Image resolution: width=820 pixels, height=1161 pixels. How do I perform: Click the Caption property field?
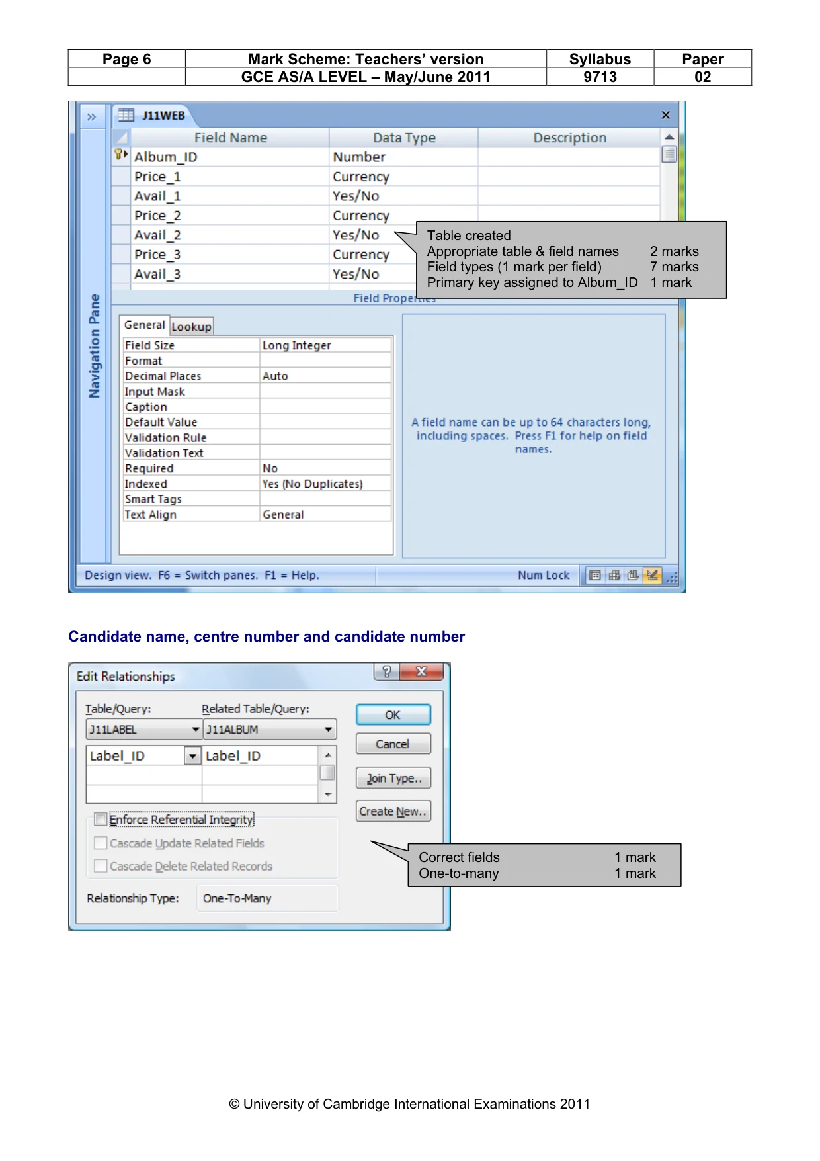(x=325, y=407)
